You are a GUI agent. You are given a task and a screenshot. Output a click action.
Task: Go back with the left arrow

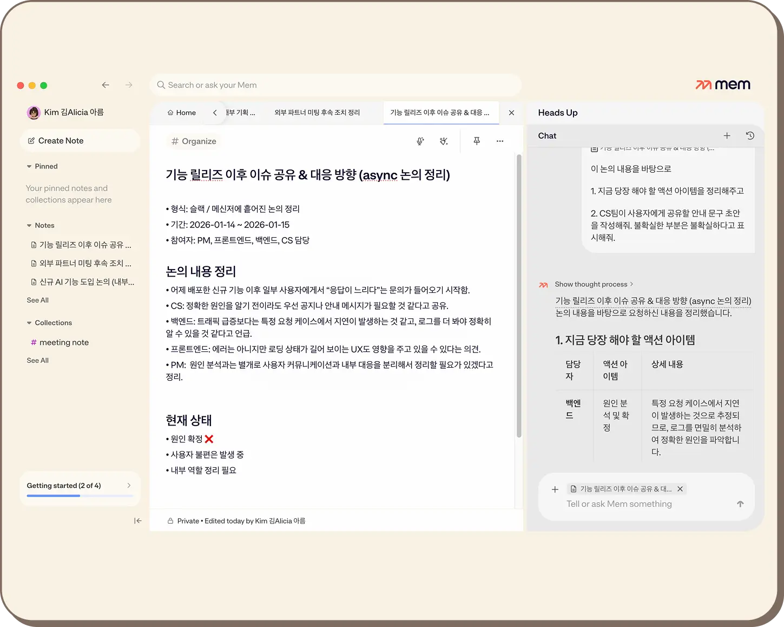pyautogui.click(x=106, y=85)
